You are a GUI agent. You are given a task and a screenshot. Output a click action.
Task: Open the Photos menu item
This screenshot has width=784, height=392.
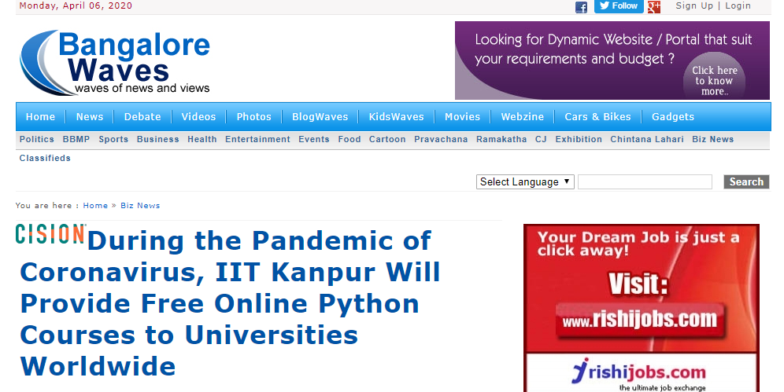point(253,117)
